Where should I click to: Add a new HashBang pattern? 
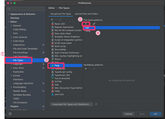pyautogui.click(x=86, y=69)
